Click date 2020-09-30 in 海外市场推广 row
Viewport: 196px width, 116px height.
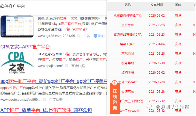click(157, 82)
